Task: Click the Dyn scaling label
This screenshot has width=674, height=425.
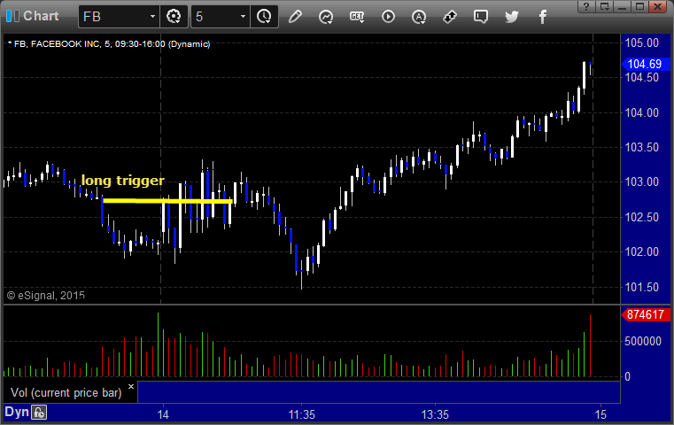Action: [x=17, y=412]
